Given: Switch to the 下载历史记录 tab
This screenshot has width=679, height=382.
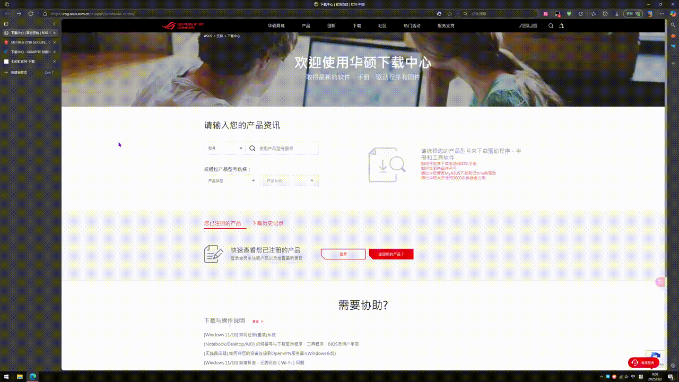Looking at the screenshot, I should tap(267, 223).
